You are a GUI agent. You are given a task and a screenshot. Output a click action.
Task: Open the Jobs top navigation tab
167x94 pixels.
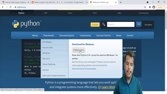coord(119,13)
